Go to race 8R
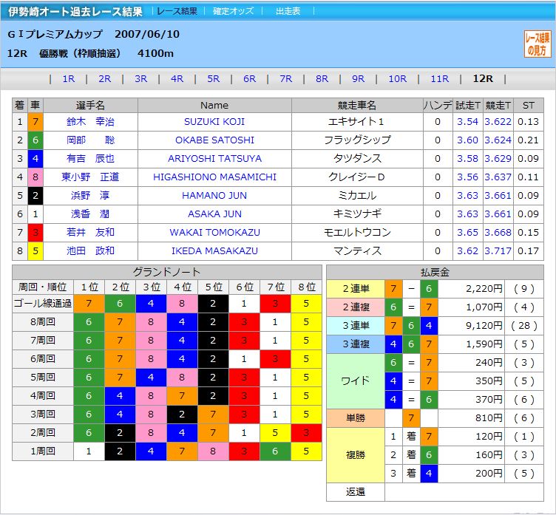Viewport: 556px width, 515px height. 322,78
